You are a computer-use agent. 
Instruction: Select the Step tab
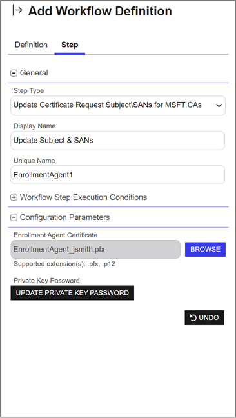70,45
